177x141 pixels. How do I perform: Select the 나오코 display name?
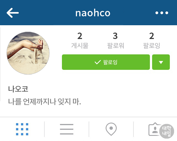[x=18, y=89]
